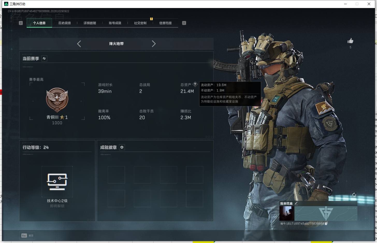
Task: Click the 赚损比 value 2.3M
Action: click(x=186, y=118)
